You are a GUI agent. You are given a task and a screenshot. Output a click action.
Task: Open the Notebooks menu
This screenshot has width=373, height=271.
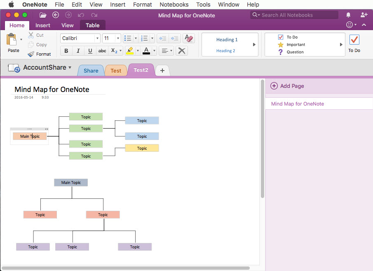(174, 5)
